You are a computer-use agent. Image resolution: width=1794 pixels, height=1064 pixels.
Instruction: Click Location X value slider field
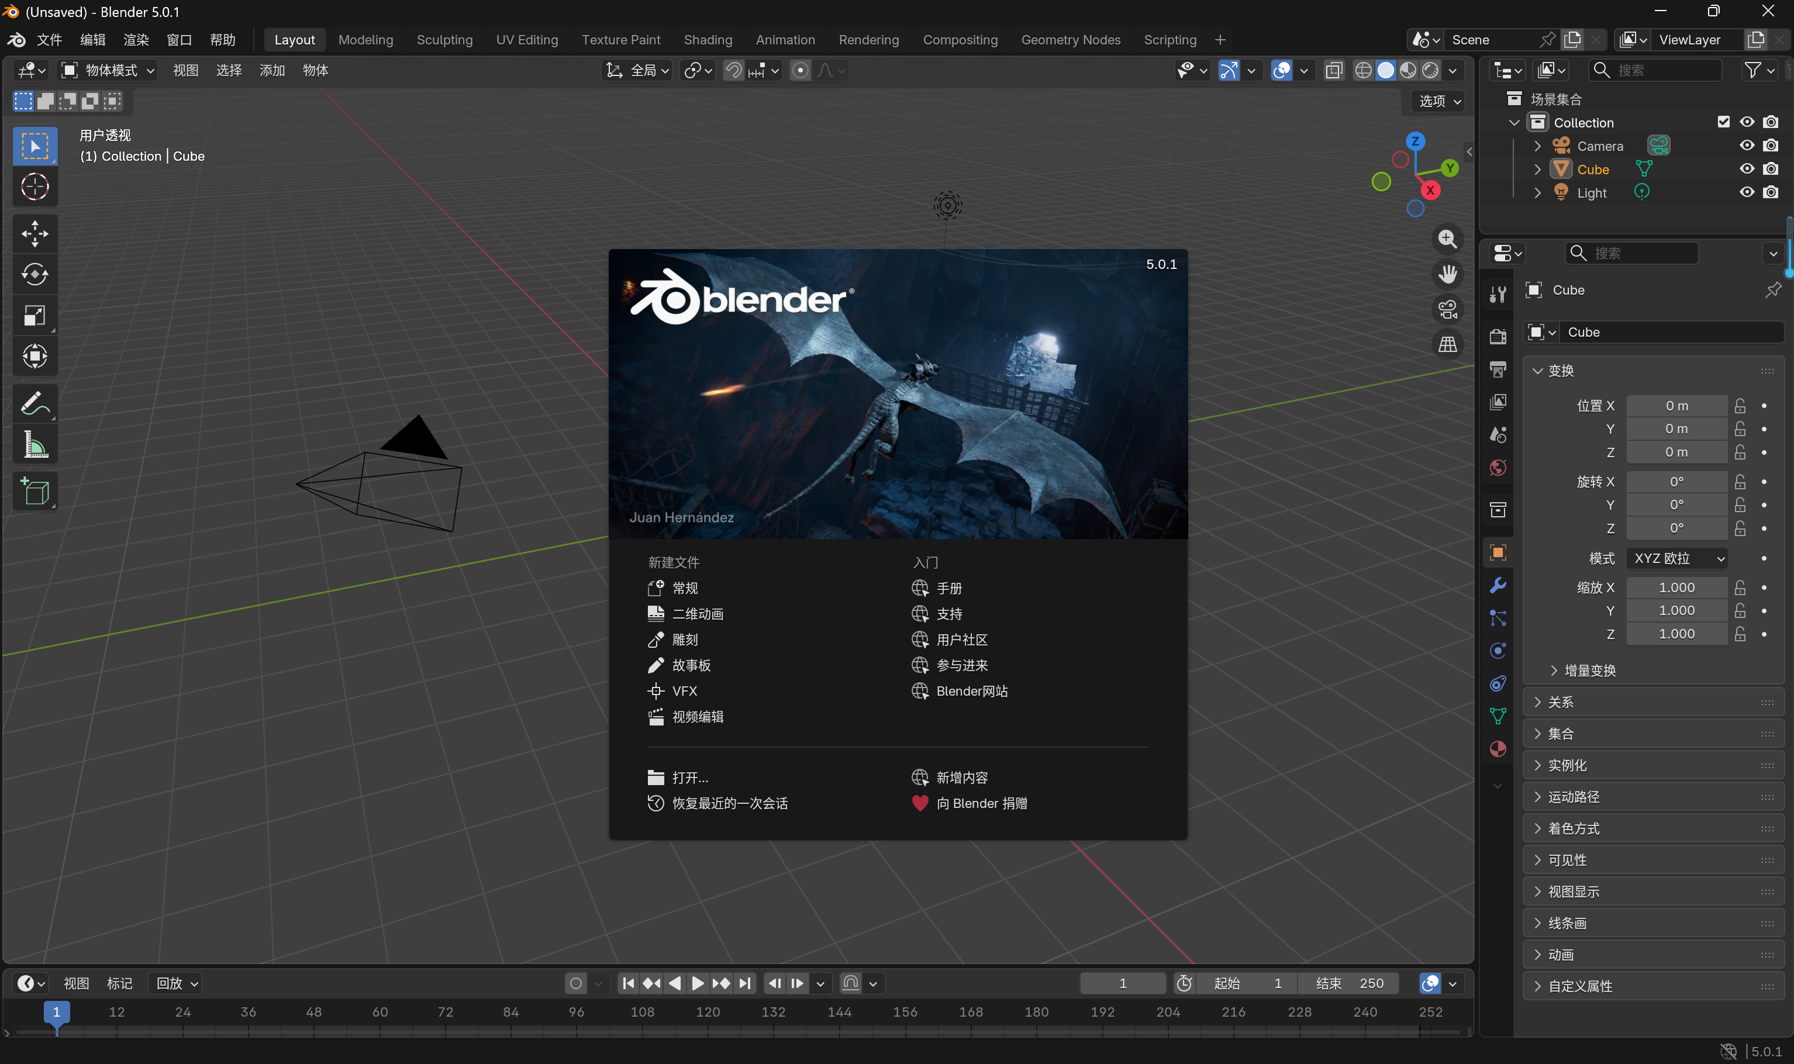tap(1676, 406)
